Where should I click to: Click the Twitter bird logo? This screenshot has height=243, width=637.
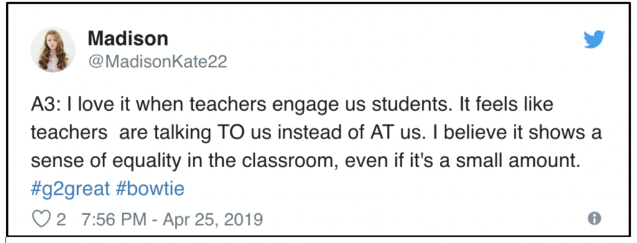click(594, 39)
